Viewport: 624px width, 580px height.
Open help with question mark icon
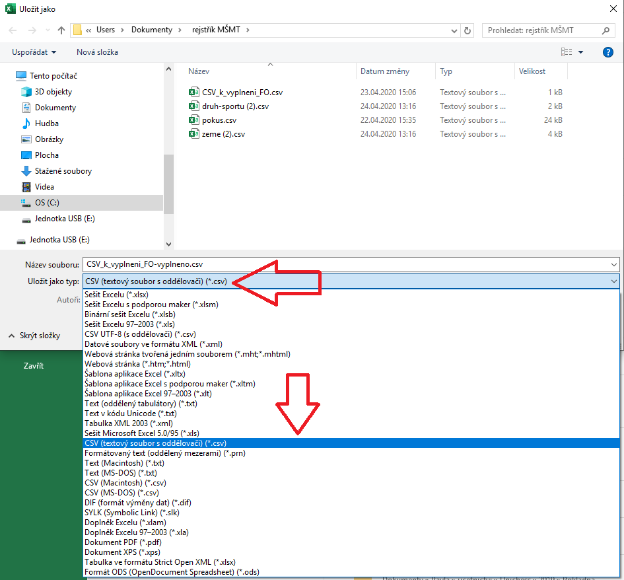607,52
